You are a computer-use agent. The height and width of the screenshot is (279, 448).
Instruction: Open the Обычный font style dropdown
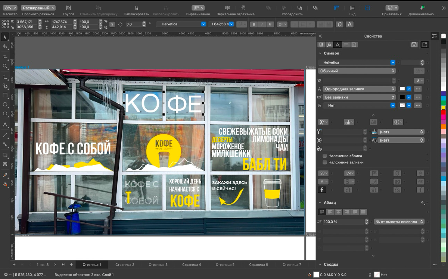[357, 71]
